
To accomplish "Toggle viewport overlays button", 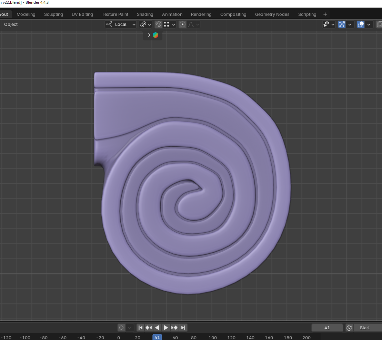I will click(361, 25).
